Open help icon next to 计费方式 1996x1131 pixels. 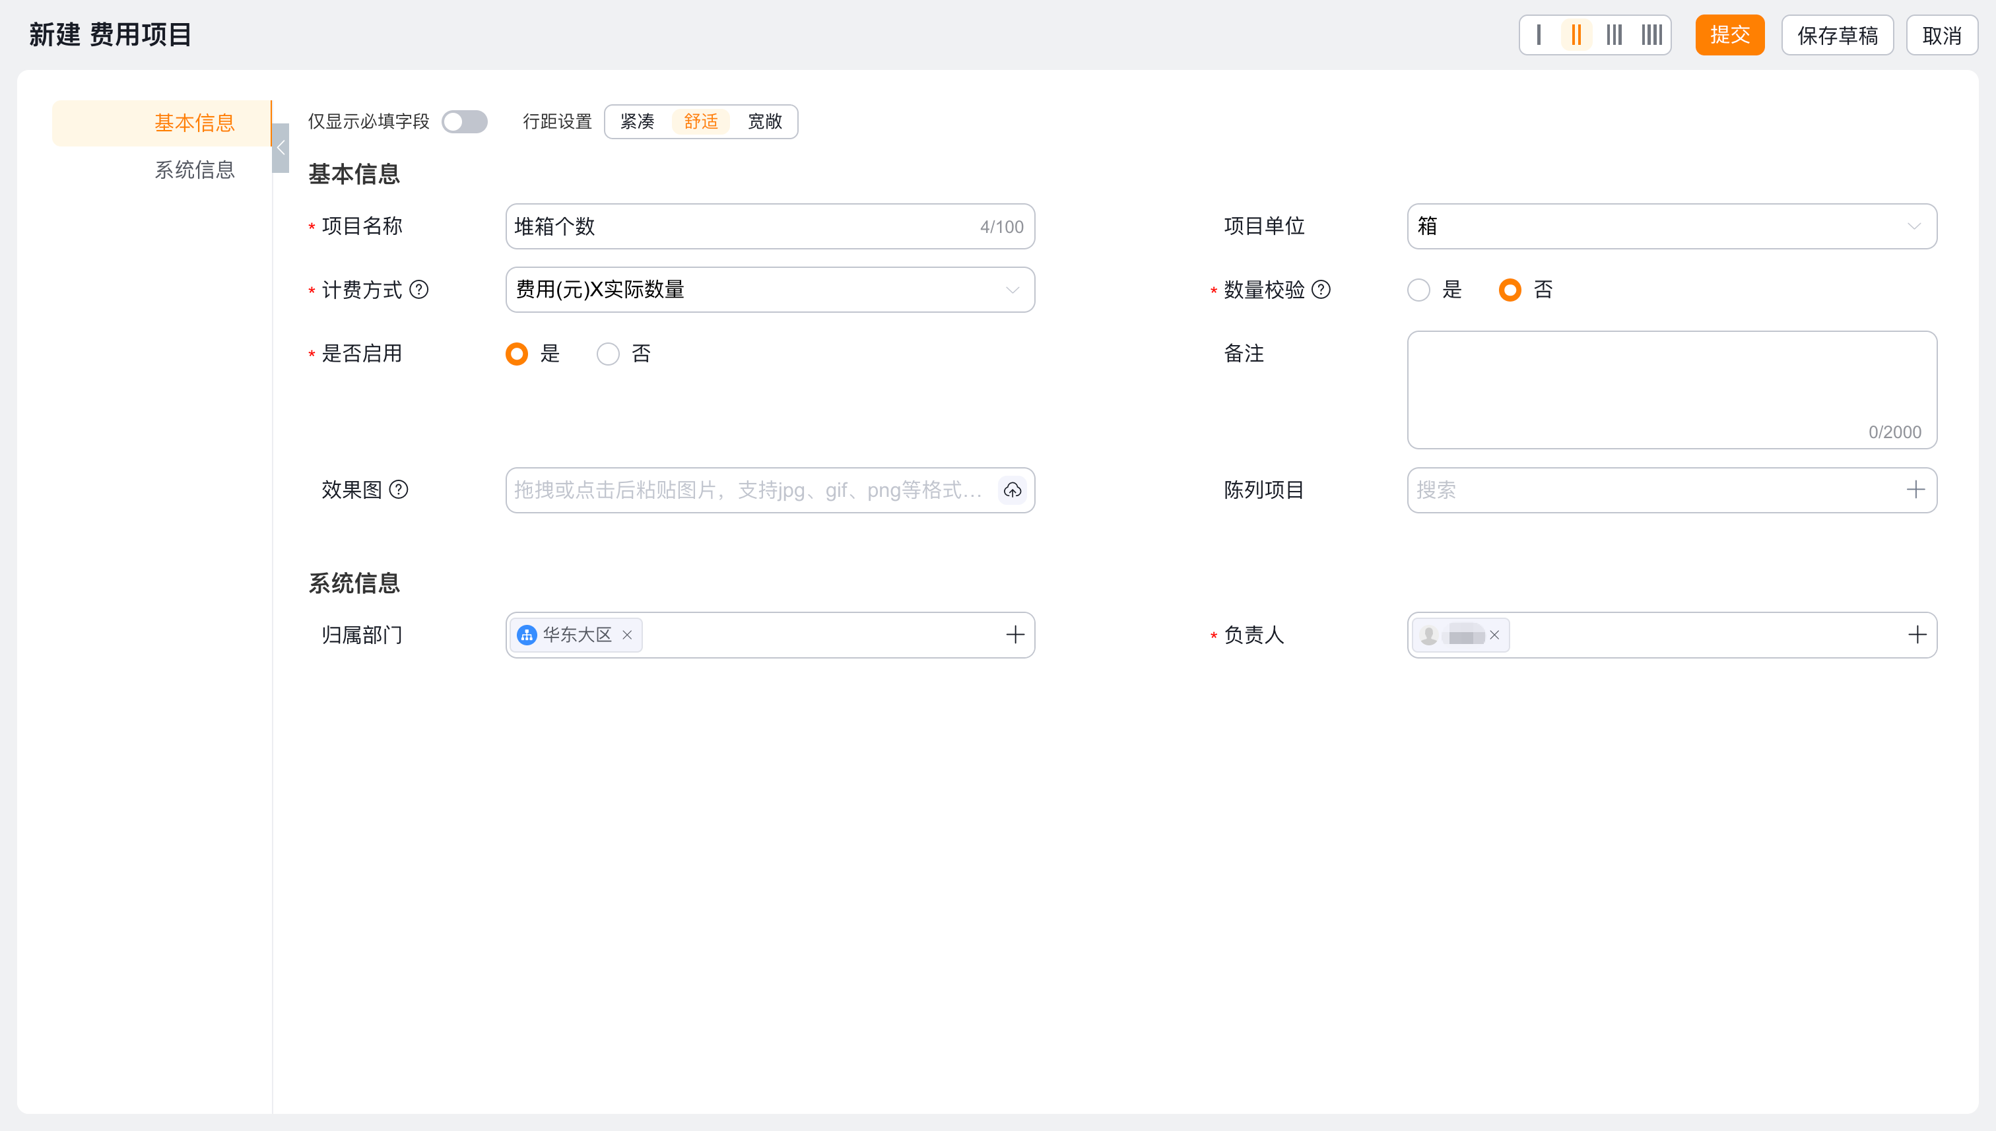(x=418, y=290)
